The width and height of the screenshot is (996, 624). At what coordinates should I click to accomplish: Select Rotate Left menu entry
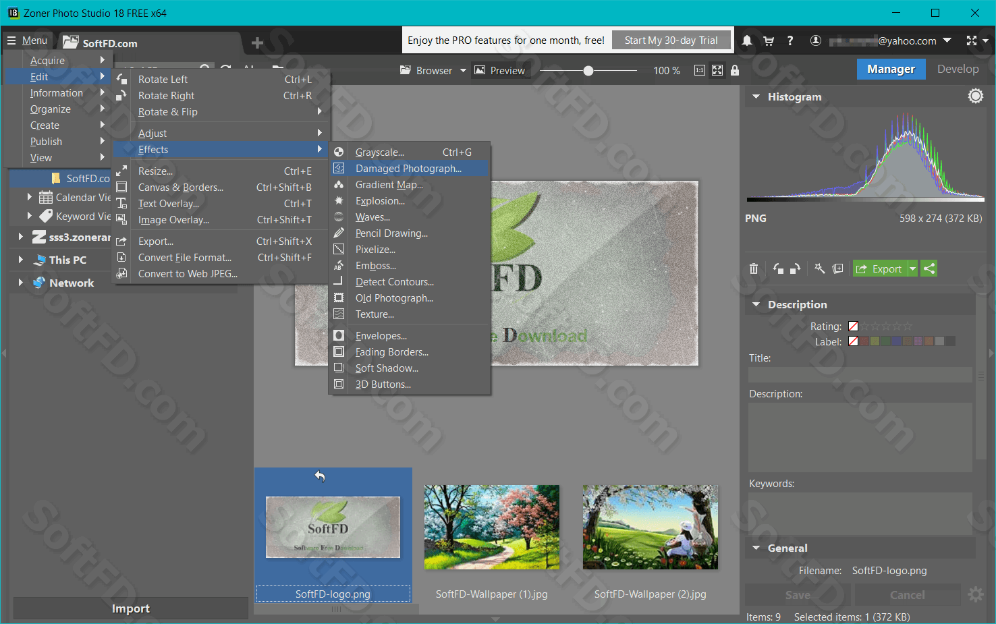(221, 80)
